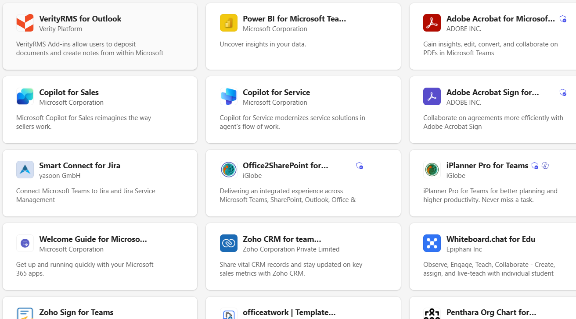This screenshot has height=319, width=576.
Task: Click the Zoho CRM app icon
Action: 229,243
